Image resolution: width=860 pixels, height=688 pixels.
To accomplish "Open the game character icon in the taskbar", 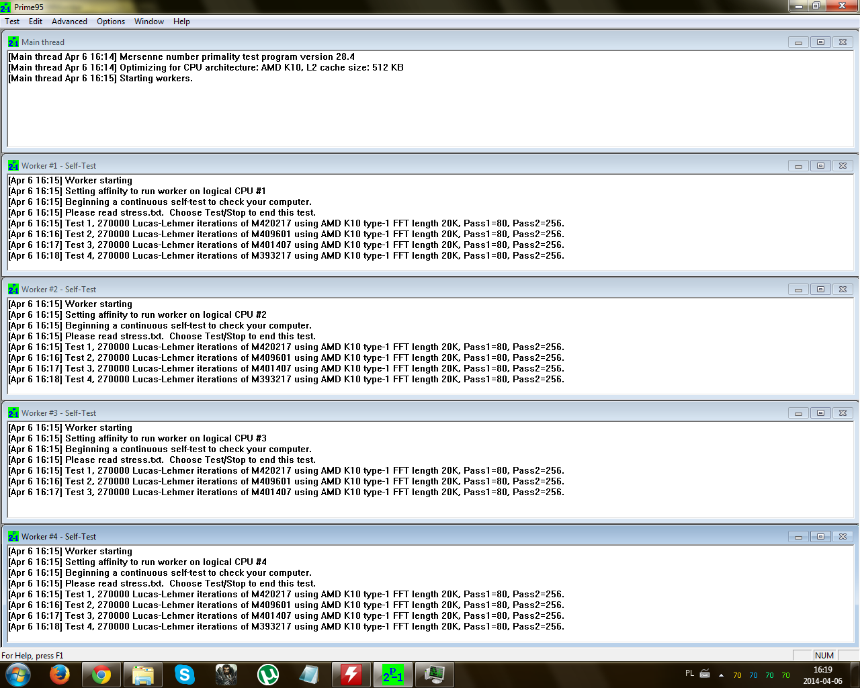I will coord(226,675).
